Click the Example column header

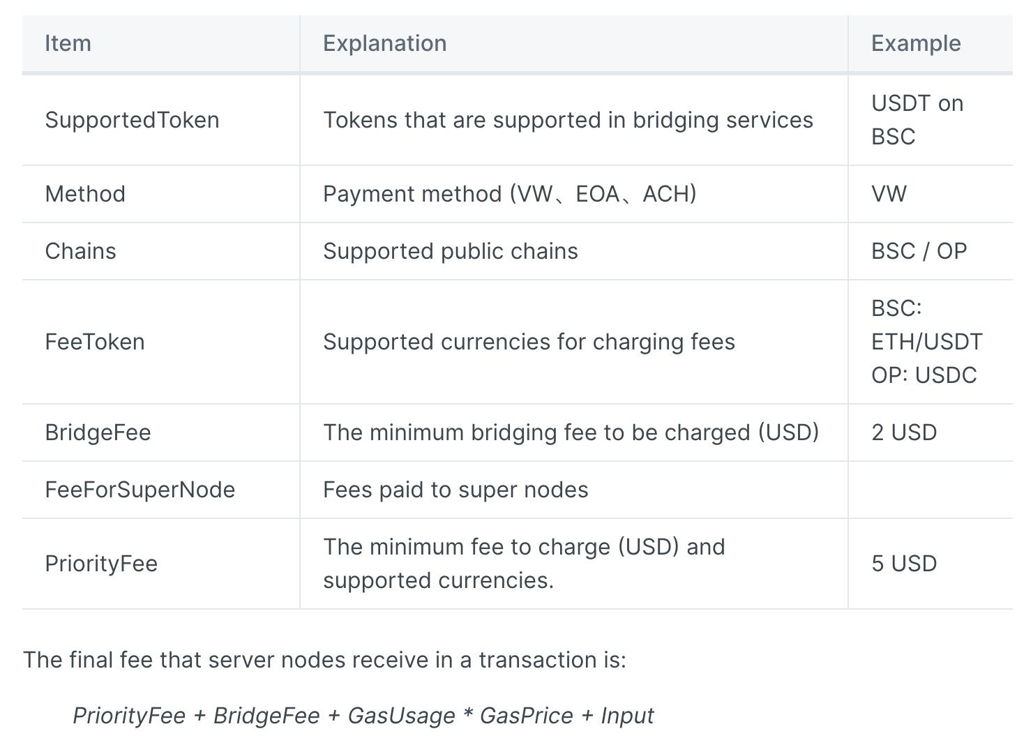point(915,43)
